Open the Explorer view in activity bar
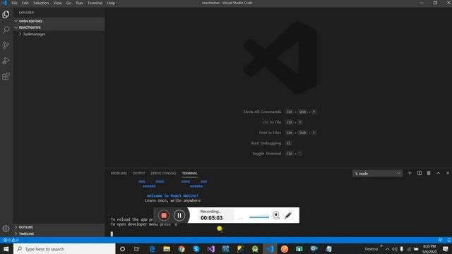The width and height of the screenshot is (452, 254). (x=6, y=14)
